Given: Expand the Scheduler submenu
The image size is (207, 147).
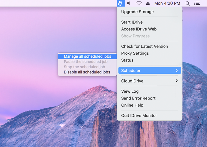Looking at the screenshot, I should coord(150,71).
